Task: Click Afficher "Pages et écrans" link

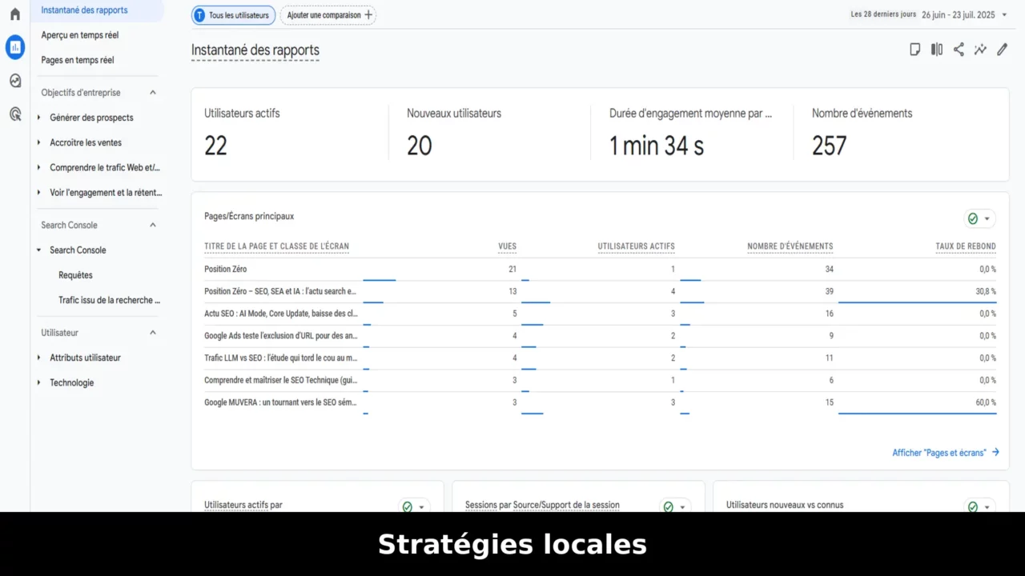Action: pos(939,453)
